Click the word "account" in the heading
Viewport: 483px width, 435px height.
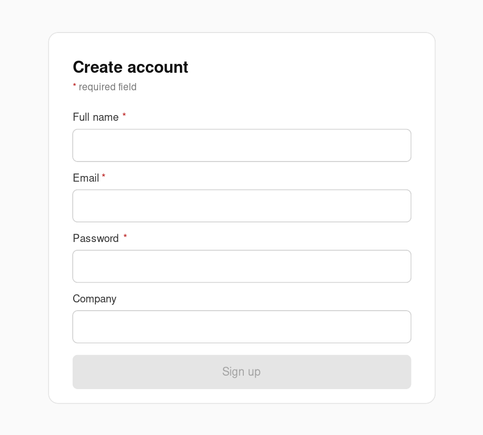[x=158, y=67]
